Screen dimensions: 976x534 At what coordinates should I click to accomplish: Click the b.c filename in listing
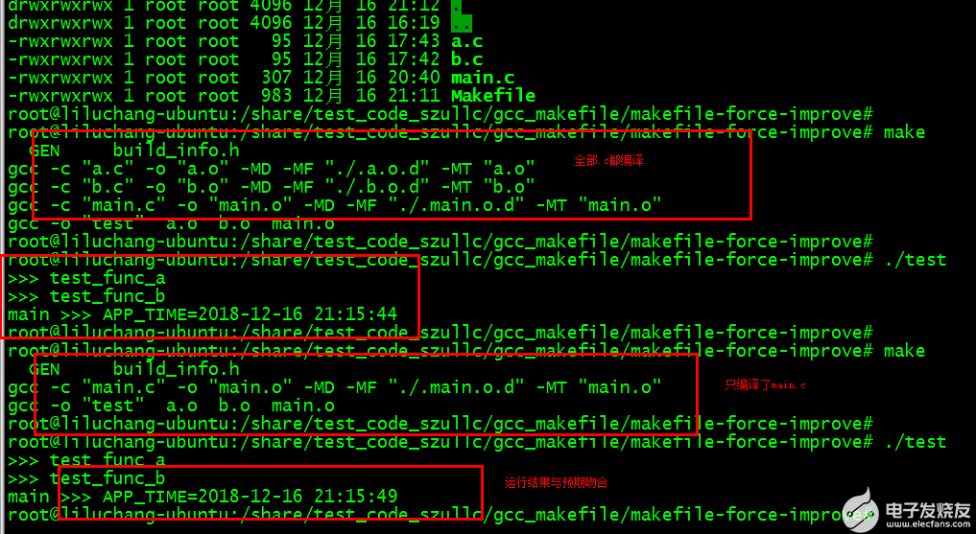click(x=466, y=59)
